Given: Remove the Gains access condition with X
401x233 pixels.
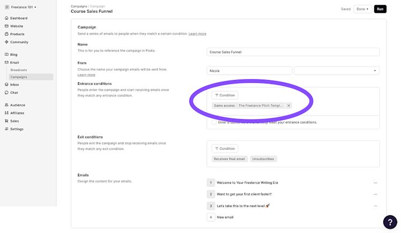Looking at the screenshot, I should pos(289,106).
